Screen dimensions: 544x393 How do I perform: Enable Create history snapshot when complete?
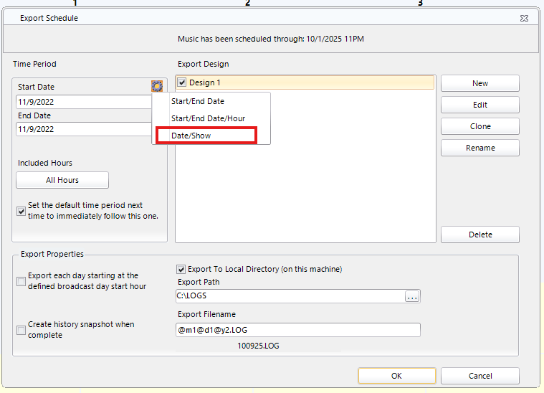(21, 330)
